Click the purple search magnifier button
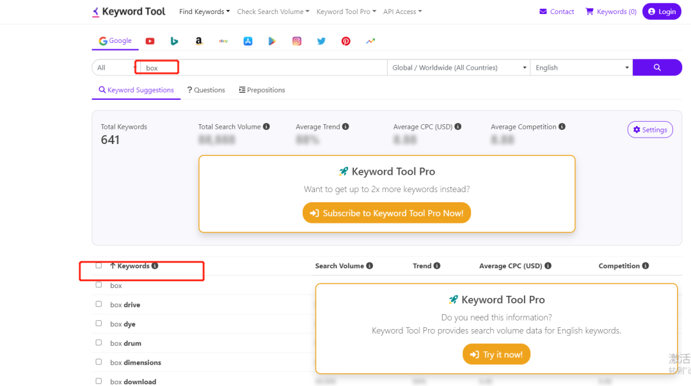 tap(657, 67)
